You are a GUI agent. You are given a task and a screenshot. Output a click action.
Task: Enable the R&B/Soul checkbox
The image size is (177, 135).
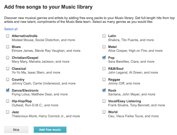(x=104, y=69)
